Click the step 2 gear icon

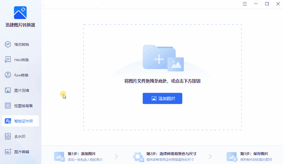[x=138, y=157]
